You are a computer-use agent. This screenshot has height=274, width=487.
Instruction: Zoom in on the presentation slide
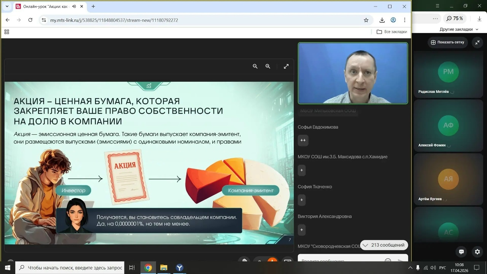pos(268,66)
